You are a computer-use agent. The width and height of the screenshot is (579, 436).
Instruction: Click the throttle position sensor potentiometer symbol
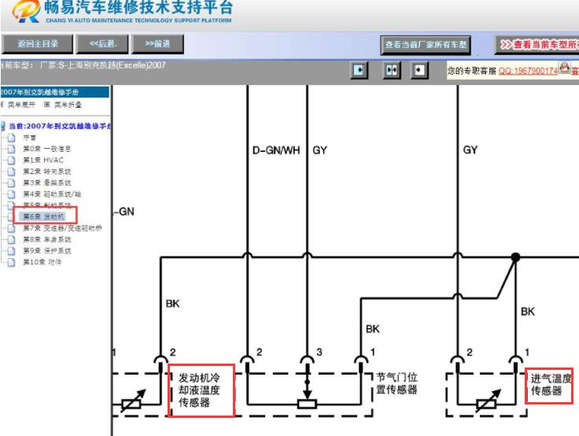(308, 404)
